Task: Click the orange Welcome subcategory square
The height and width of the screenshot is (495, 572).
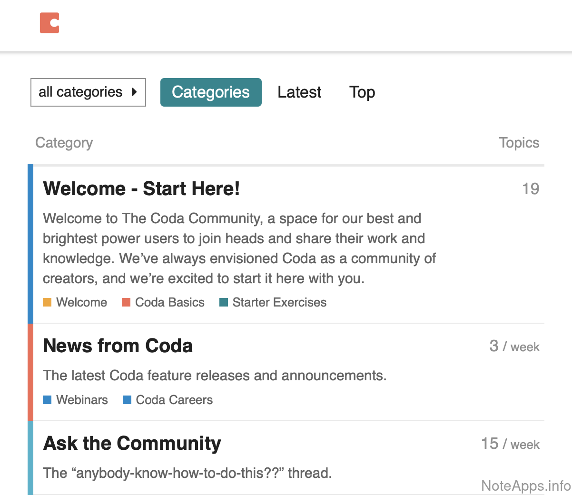Action: (x=47, y=303)
